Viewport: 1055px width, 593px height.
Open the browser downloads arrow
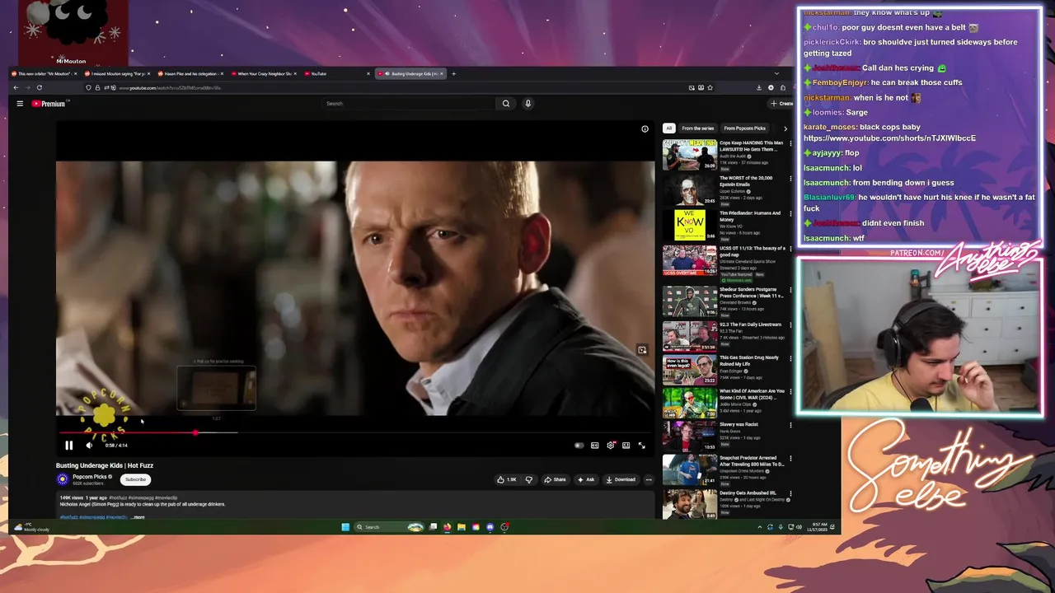click(x=758, y=87)
